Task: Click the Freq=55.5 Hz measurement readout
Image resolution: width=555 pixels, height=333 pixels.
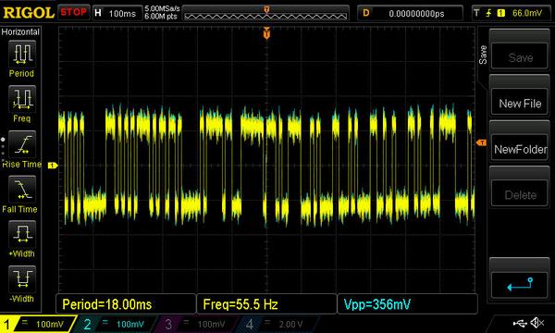Action: pyautogui.click(x=266, y=304)
